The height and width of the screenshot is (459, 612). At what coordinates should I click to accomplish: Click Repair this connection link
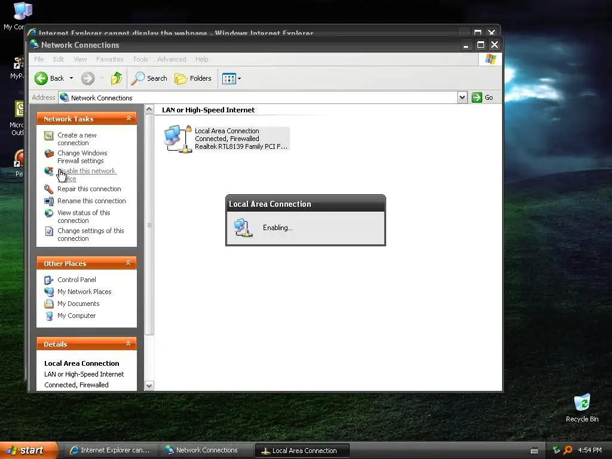89,189
